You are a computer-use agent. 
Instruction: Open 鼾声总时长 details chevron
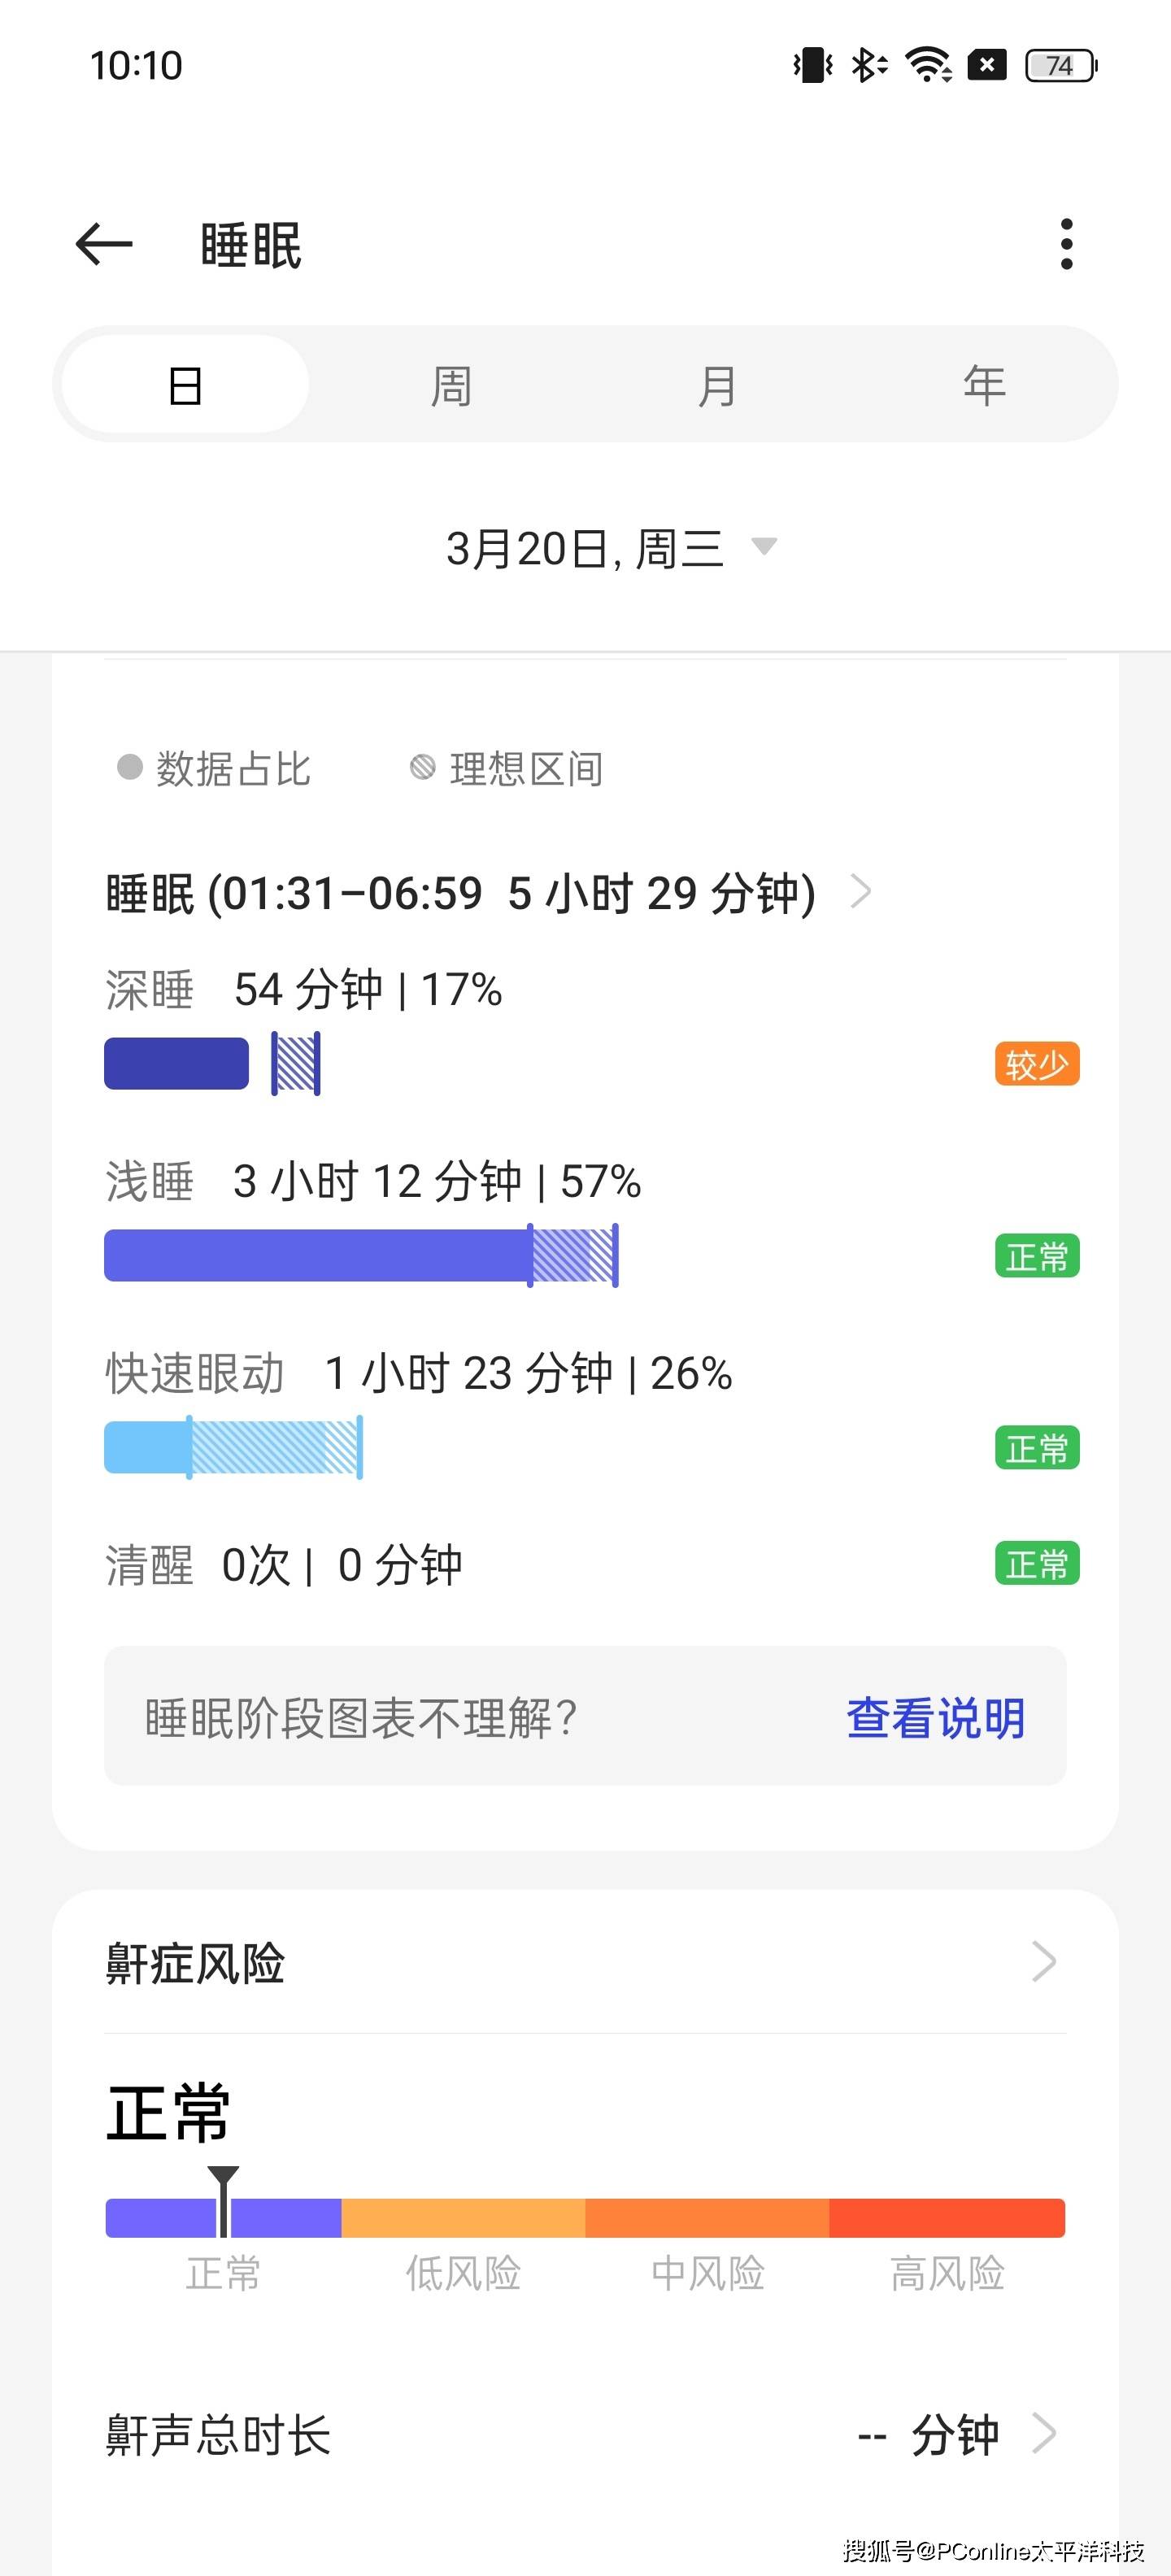(1043, 2433)
